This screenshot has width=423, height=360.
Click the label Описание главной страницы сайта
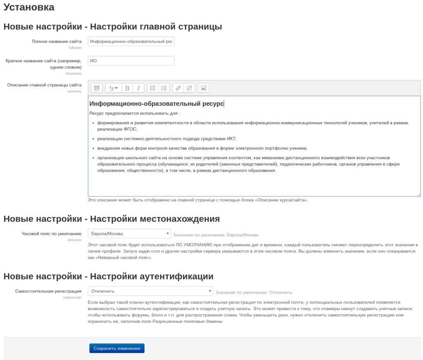pyautogui.click(x=44, y=85)
